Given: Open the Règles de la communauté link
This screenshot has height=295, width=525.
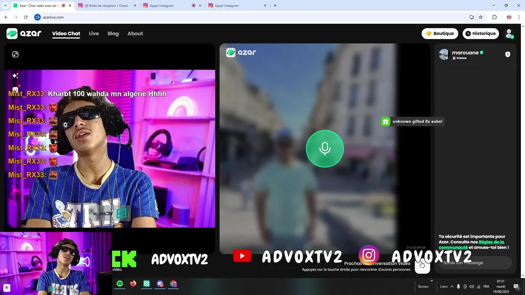Looking at the screenshot, I should pos(471,245).
